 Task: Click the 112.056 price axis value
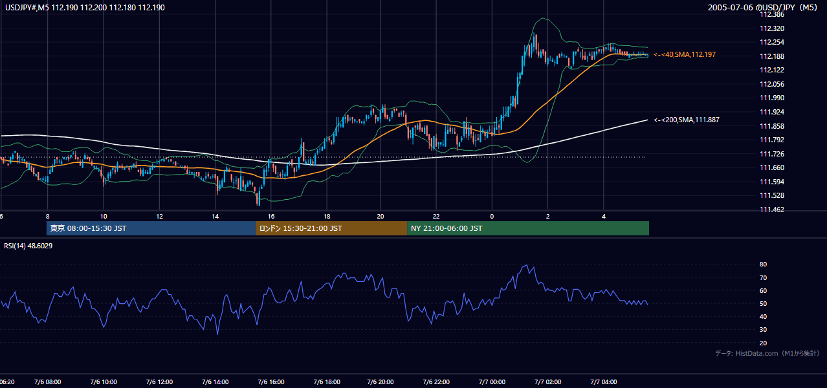[x=773, y=84]
